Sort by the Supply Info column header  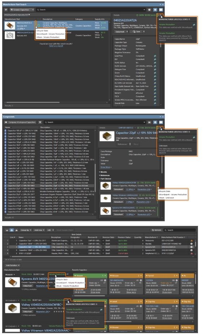click(100, 19)
